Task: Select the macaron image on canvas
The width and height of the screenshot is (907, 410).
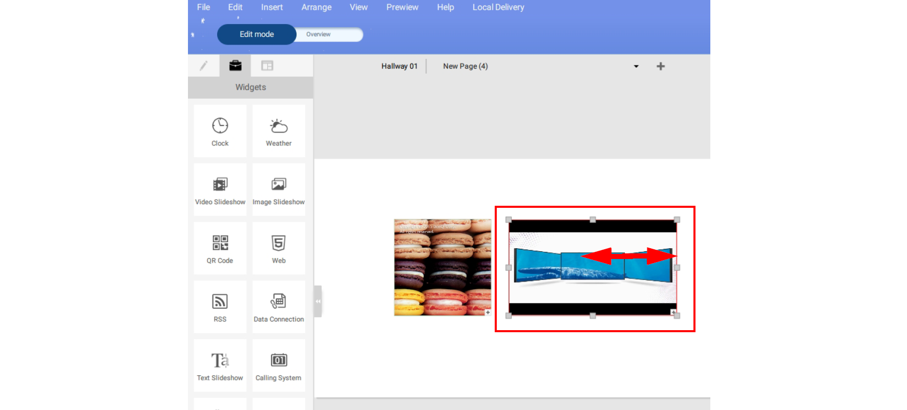Action: click(x=442, y=267)
